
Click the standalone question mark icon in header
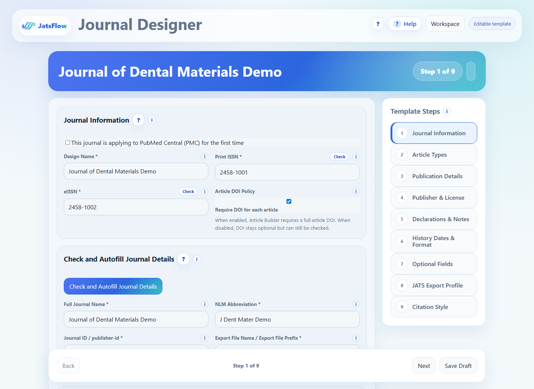378,24
